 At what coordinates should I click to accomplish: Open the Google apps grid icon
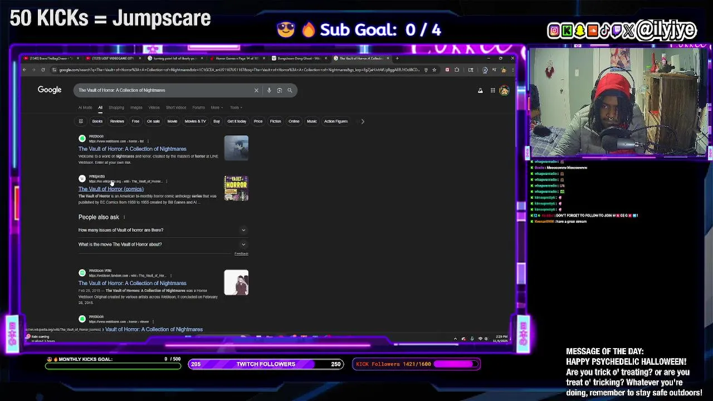pyautogui.click(x=492, y=90)
